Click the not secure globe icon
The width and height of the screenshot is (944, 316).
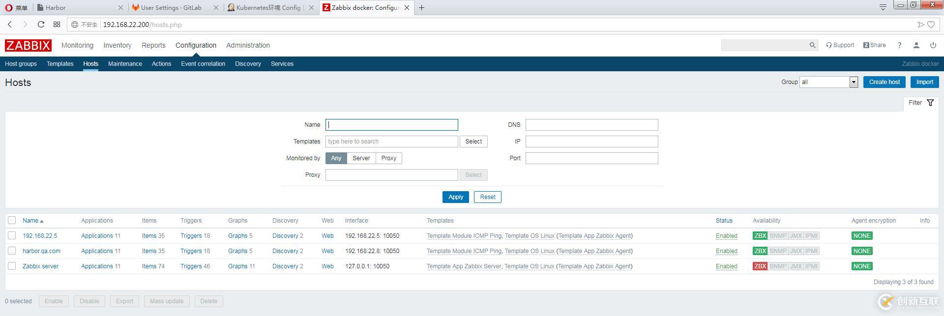click(75, 25)
